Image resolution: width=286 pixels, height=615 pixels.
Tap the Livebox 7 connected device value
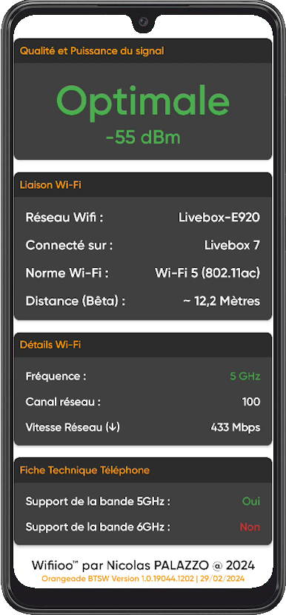[x=232, y=246]
